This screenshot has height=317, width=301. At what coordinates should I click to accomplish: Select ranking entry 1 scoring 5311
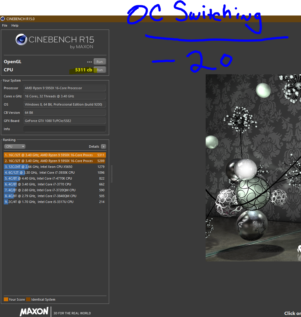click(x=55, y=155)
